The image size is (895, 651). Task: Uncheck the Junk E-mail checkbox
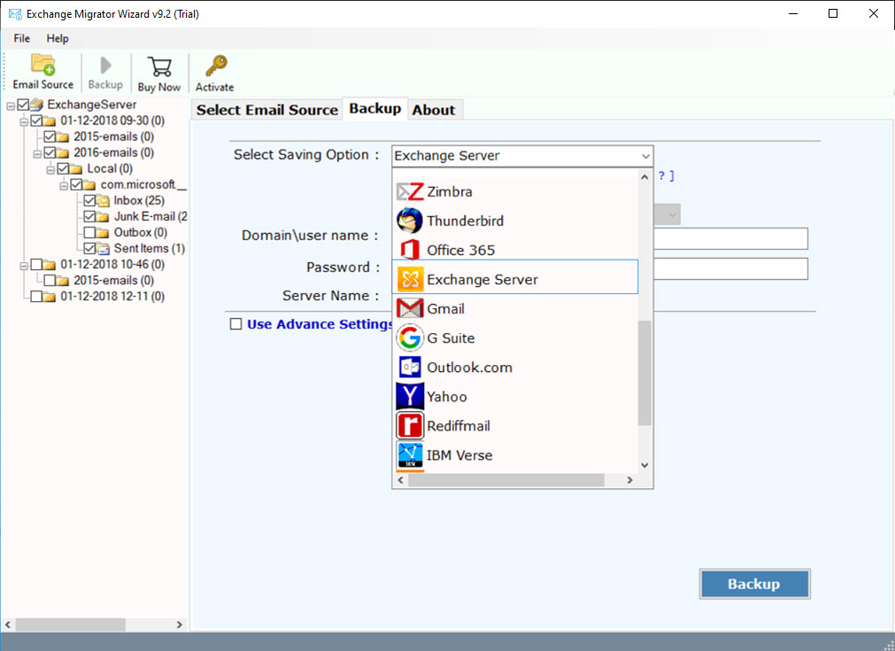coord(89,216)
